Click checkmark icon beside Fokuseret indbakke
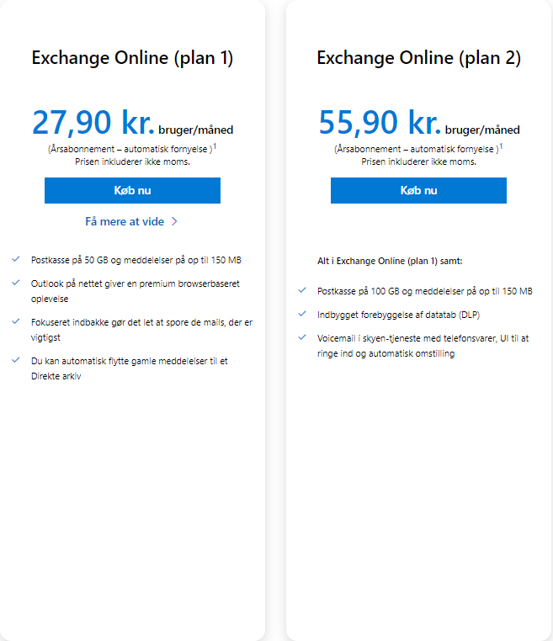The image size is (553, 641). point(16,321)
